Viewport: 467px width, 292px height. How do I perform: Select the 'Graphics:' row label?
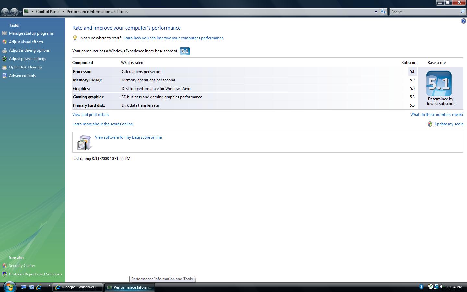(x=81, y=89)
